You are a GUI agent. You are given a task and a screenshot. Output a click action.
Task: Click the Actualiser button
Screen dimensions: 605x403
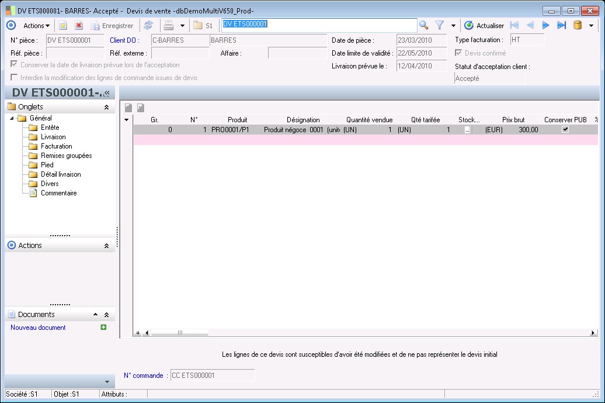[x=484, y=25]
